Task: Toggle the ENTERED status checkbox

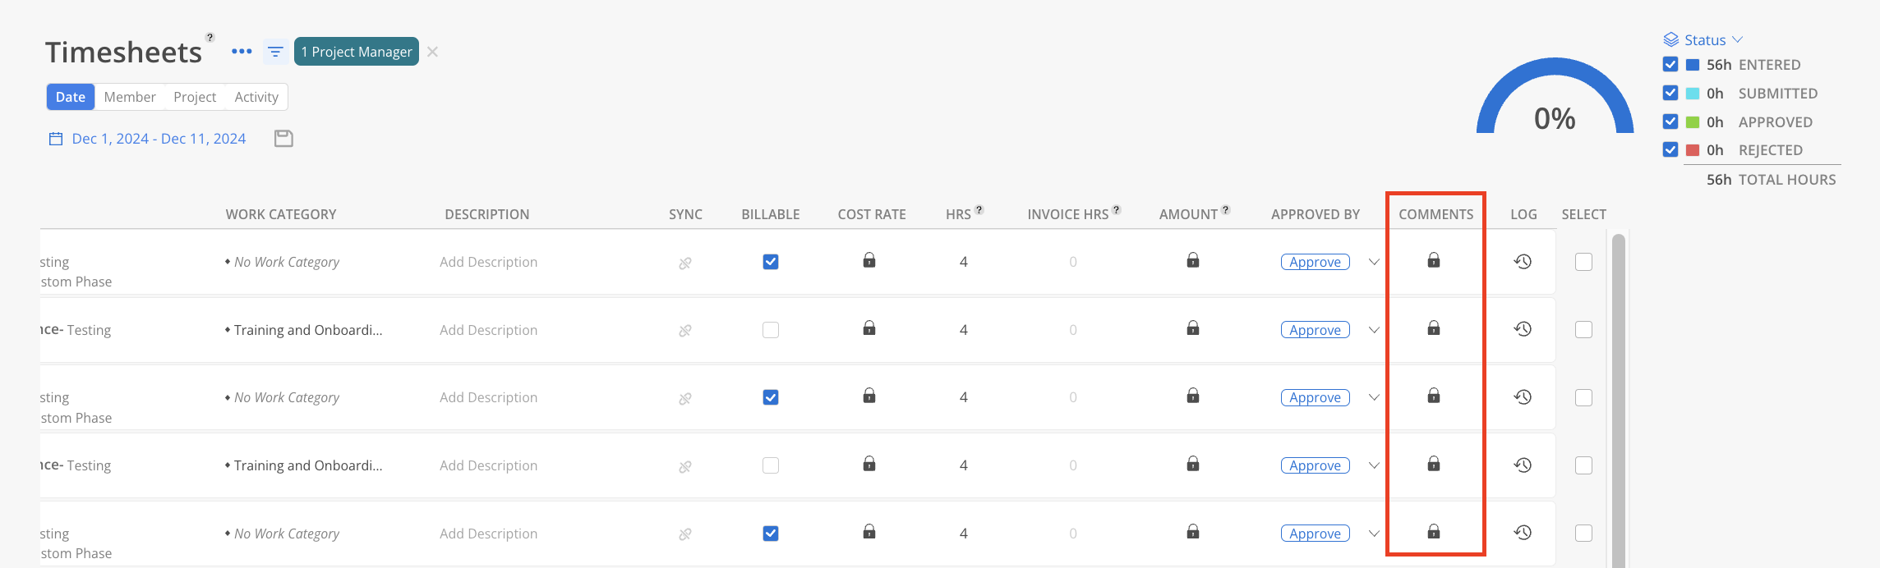Action: pyautogui.click(x=1670, y=64)
